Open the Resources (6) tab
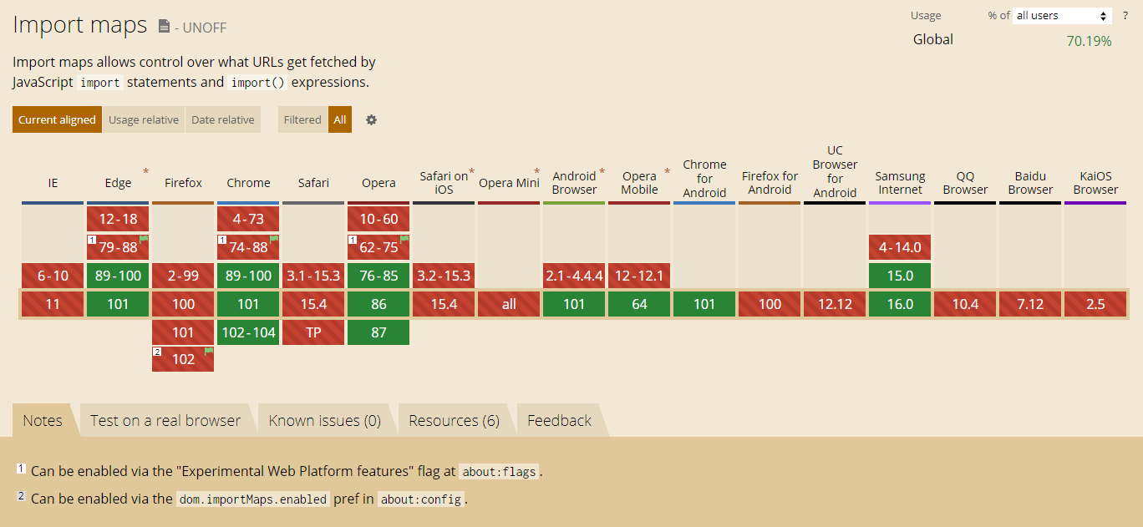This screenshot has width=1143, height=527. pyautogui.click(x=455, y=420)
